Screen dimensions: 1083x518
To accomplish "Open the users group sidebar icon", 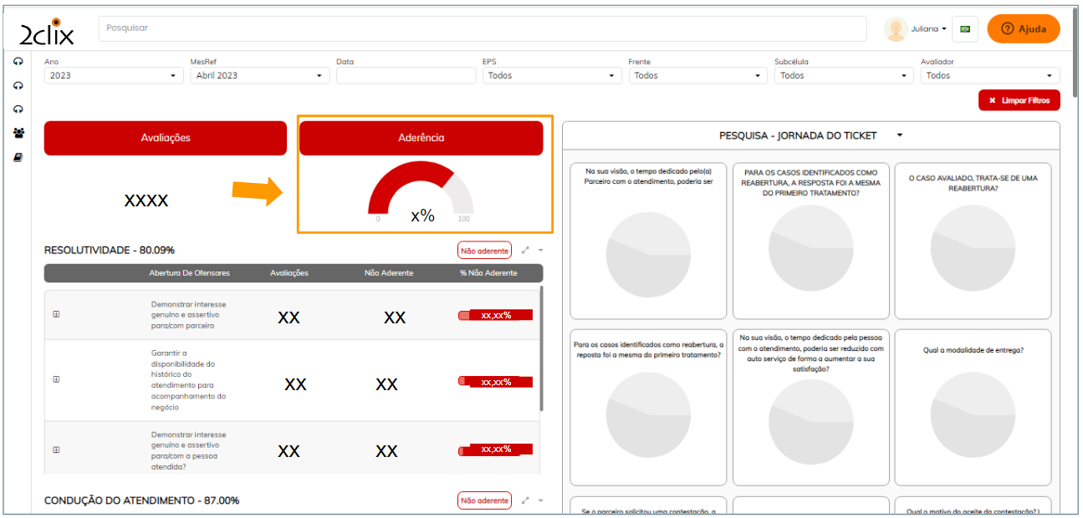I will pos(18,133).
